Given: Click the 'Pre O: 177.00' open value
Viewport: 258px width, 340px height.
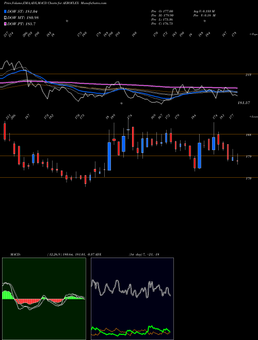Looking at the screenshot, I should pos(162,11).
